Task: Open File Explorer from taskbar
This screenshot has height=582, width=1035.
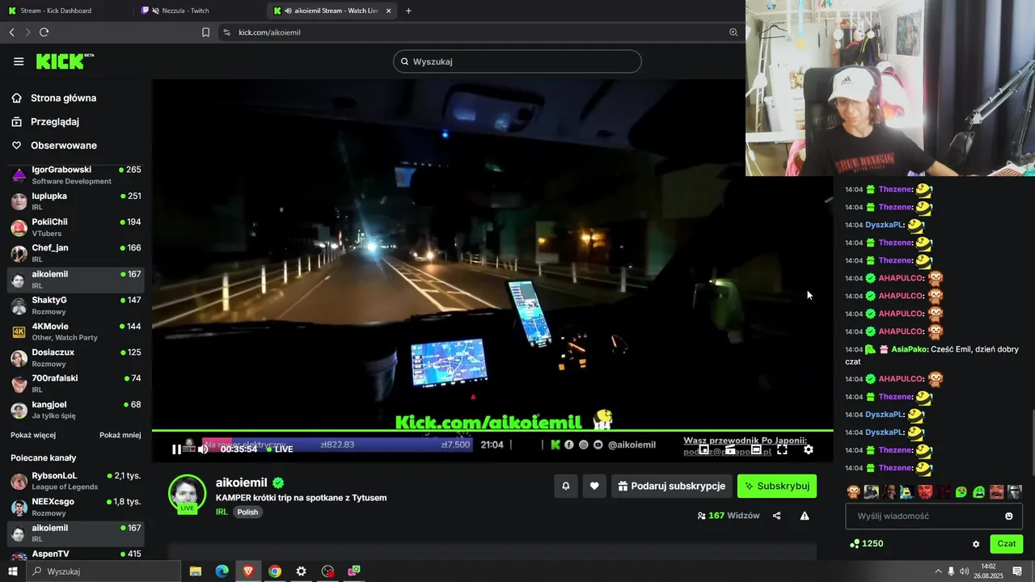Action: point(196,571)
